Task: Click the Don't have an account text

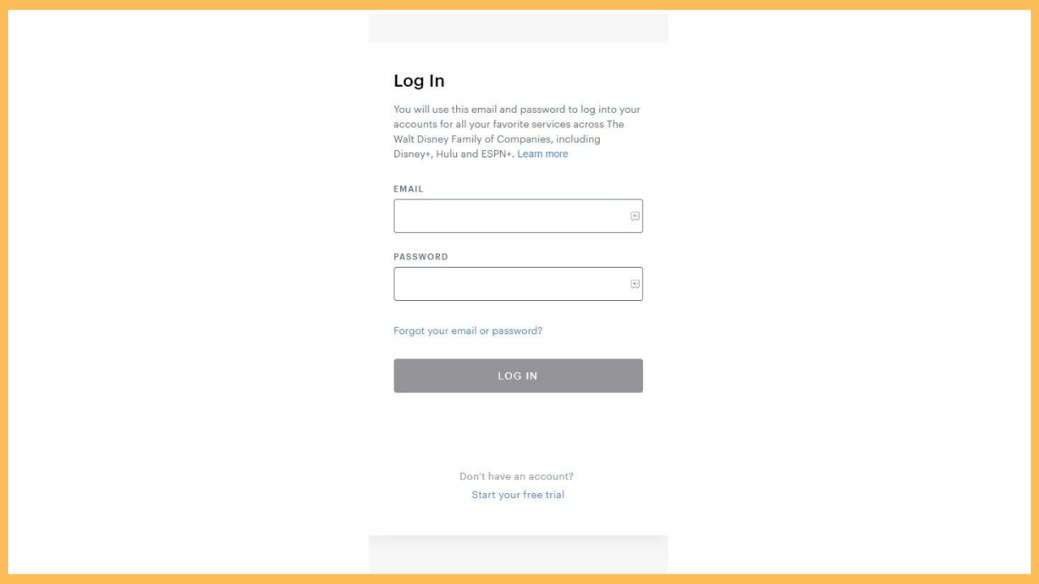Action: 516,476
